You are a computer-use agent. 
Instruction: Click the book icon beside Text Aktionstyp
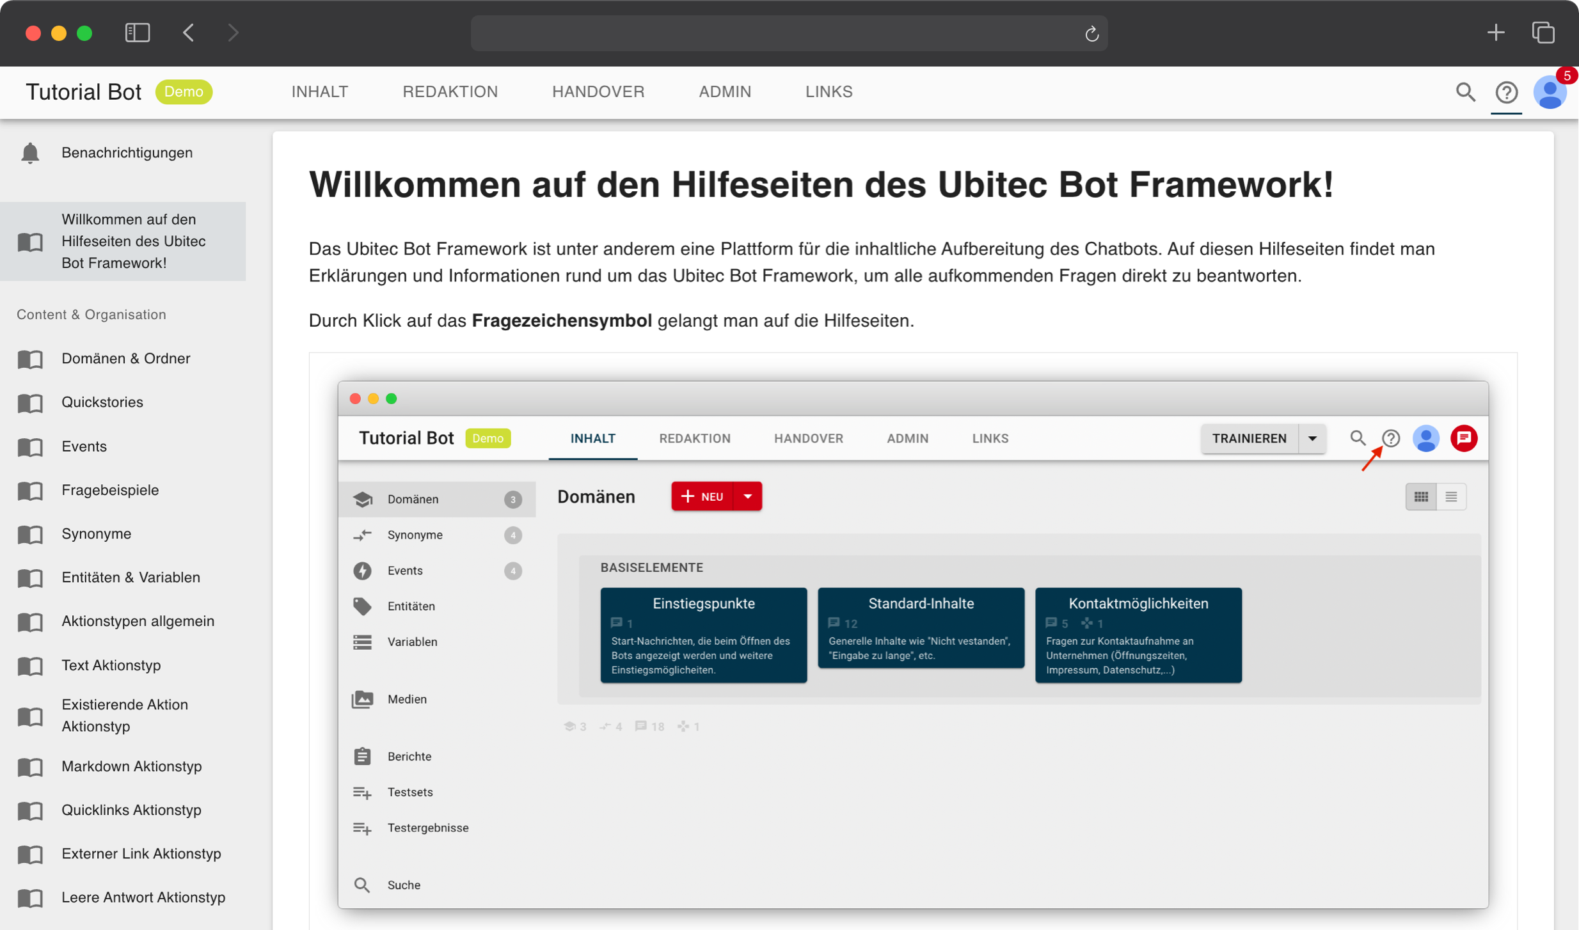pos(30,666)
